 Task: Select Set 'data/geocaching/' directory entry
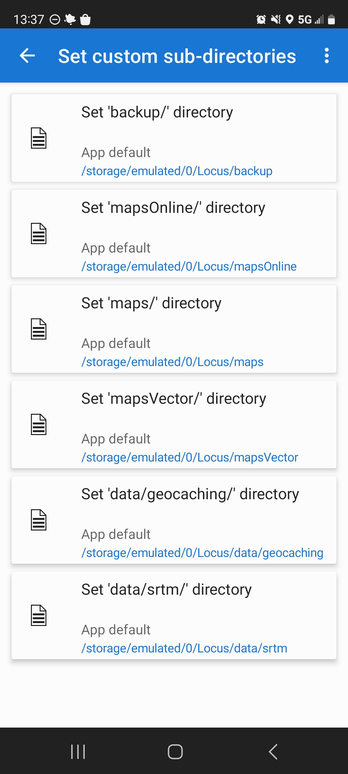point(190,494)
